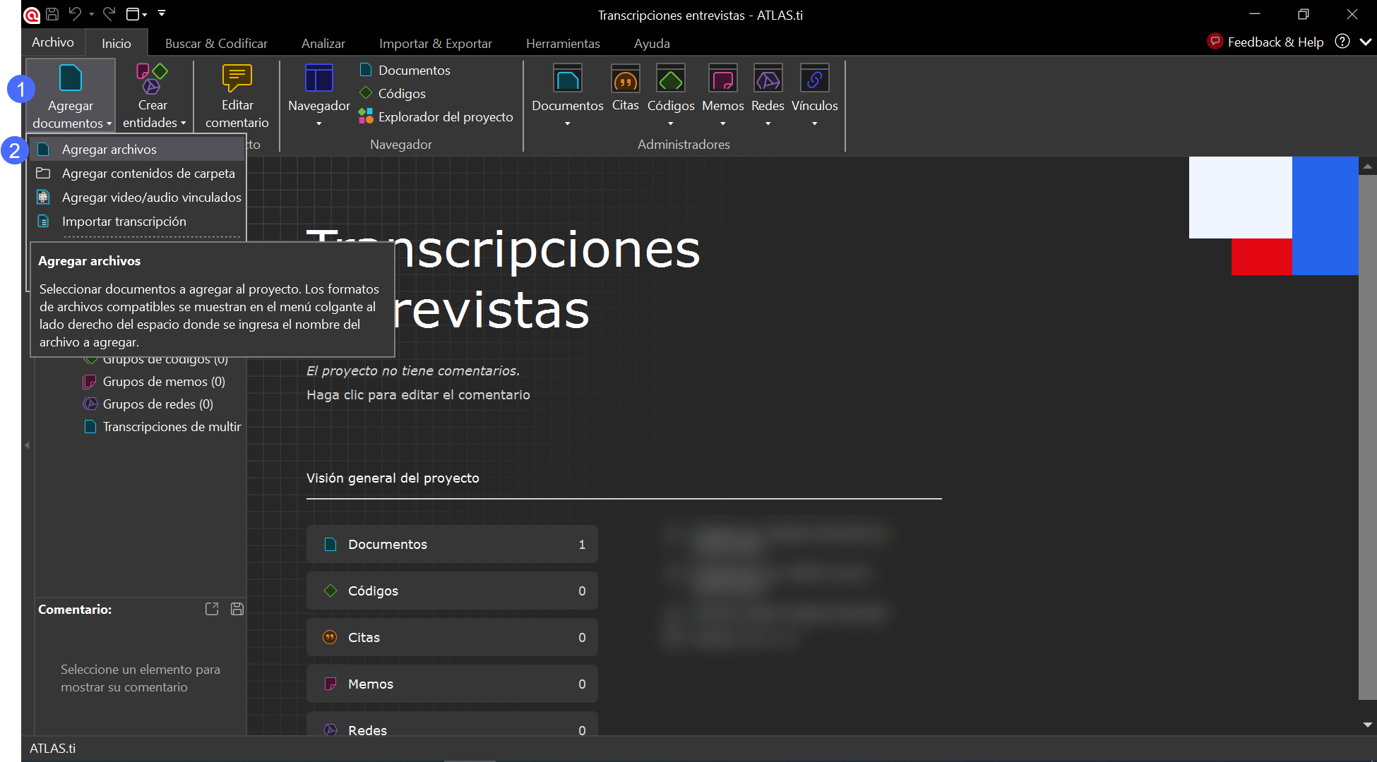1377x762 pixels.
Task: Click Haga clic para editar el comentario
Action: click(418, 395)
